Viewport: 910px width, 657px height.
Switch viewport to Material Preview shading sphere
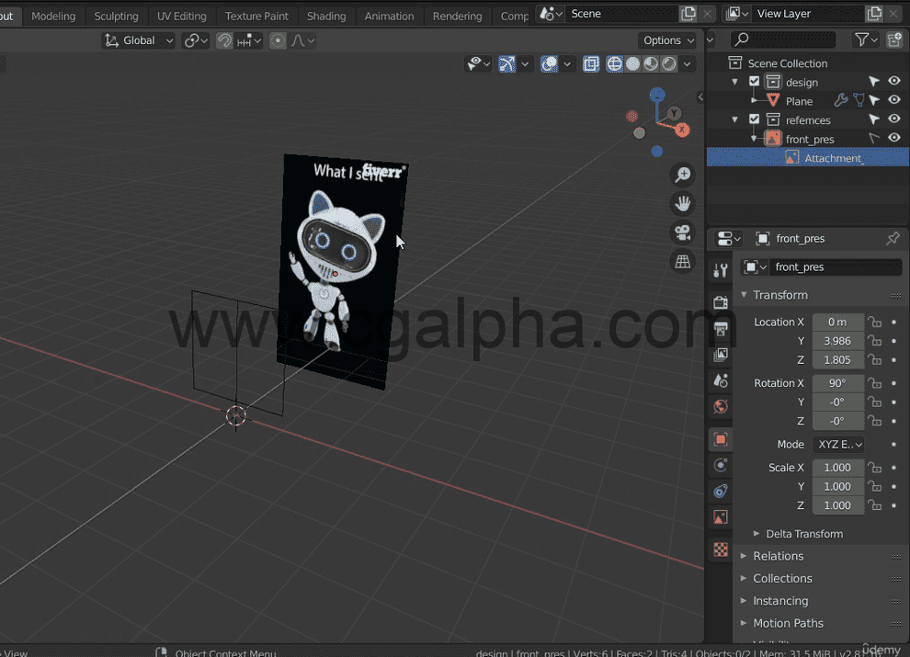pos(652,63)
